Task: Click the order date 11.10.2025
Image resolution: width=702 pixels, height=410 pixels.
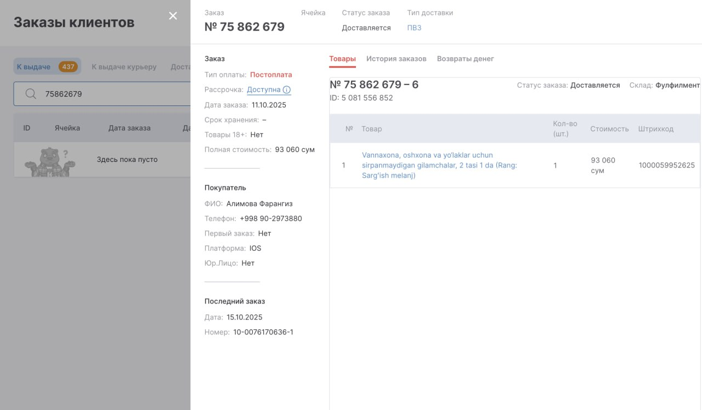Action: pos(269,105)
